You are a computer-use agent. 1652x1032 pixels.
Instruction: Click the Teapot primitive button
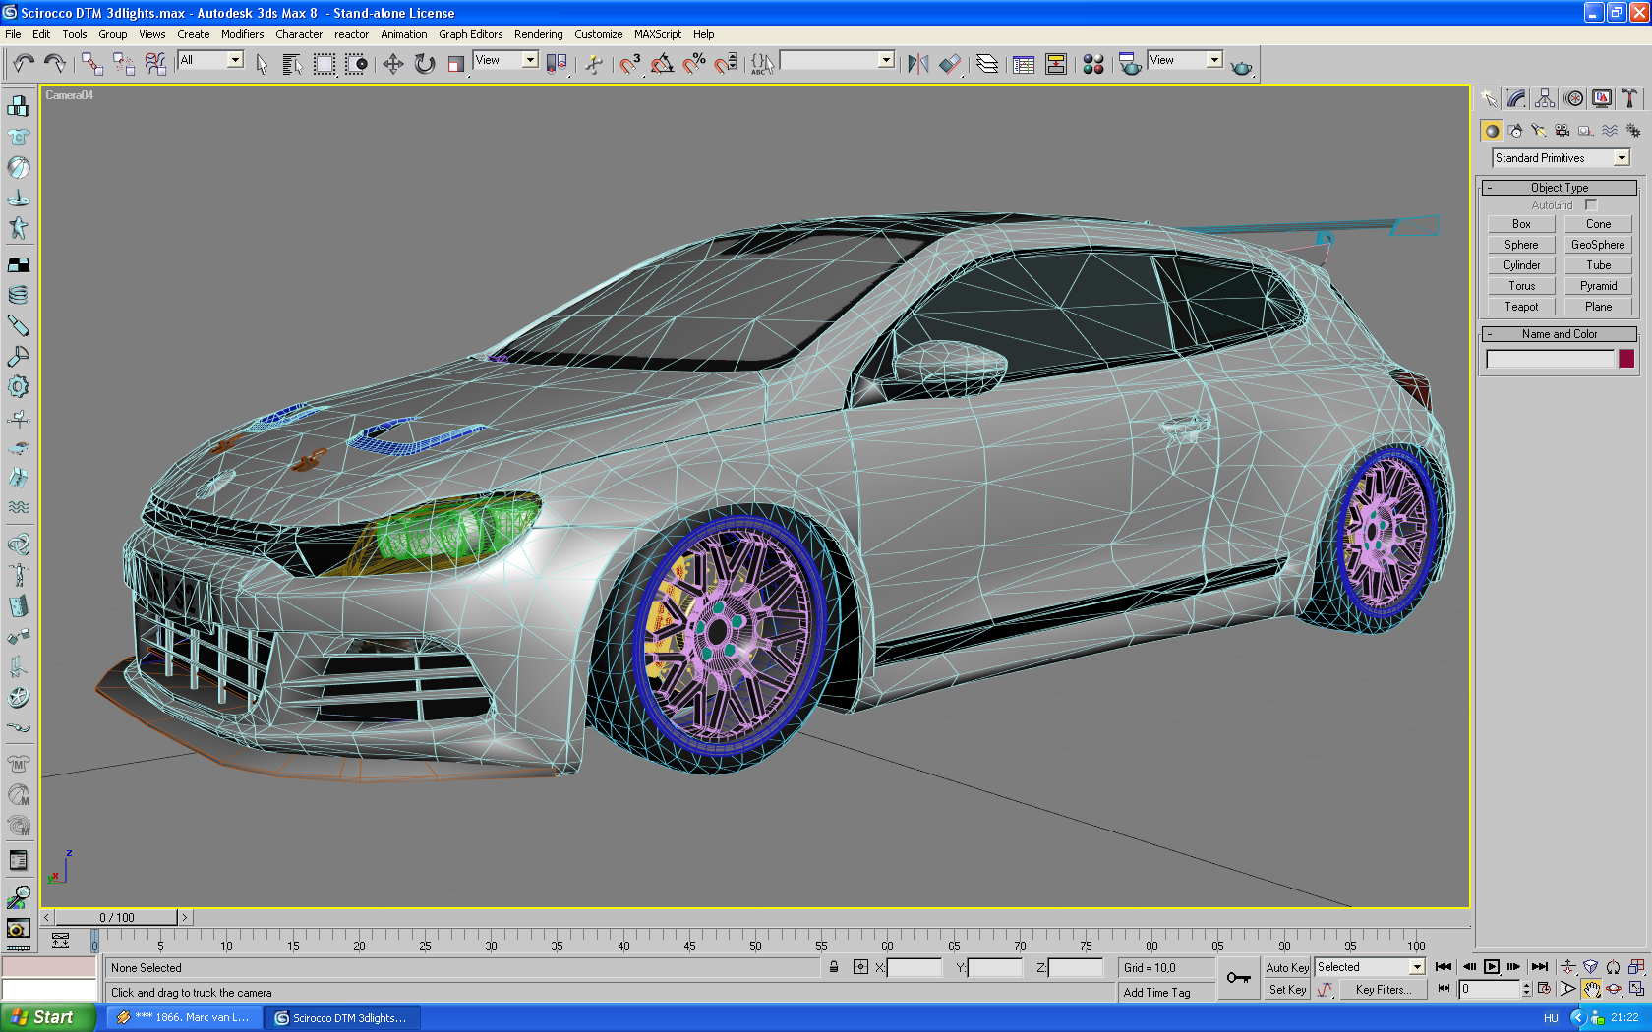pyautogui.click(x=1521, y=307)
